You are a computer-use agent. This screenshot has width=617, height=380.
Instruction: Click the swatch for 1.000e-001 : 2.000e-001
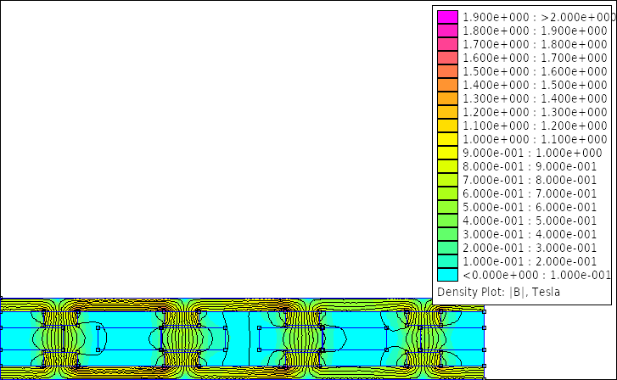click(447, 261)
